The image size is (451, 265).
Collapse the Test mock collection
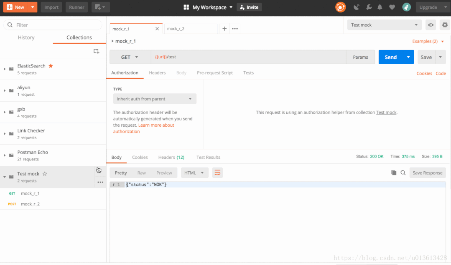click(x=4, y=177)
